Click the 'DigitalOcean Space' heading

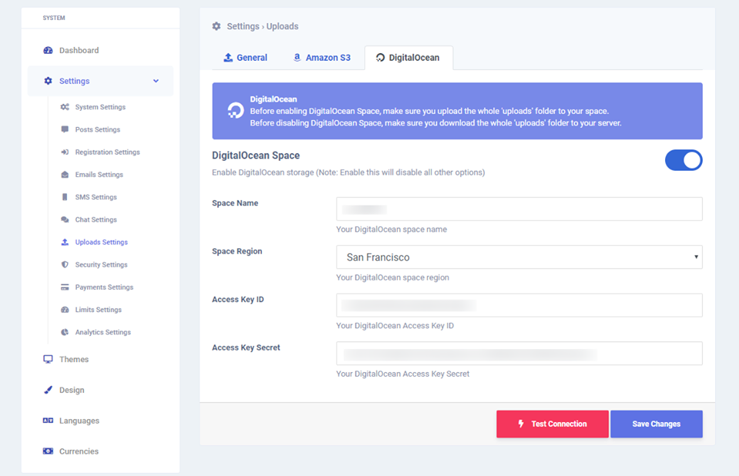tap(256, 155)
